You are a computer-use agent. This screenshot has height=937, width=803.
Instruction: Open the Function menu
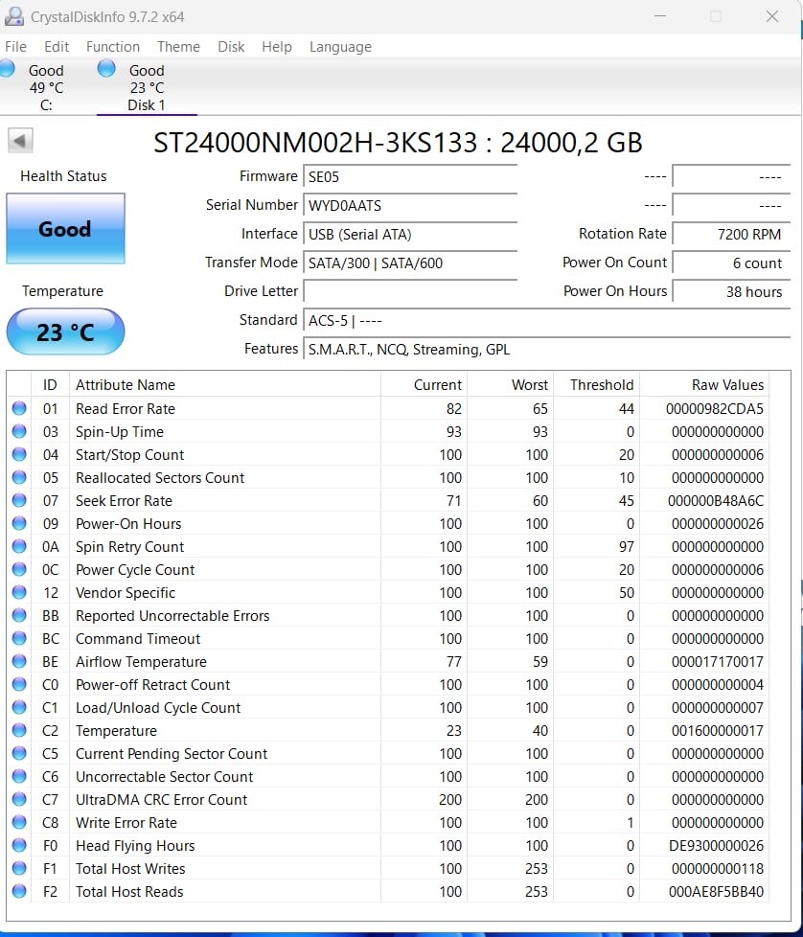point(113,47)
